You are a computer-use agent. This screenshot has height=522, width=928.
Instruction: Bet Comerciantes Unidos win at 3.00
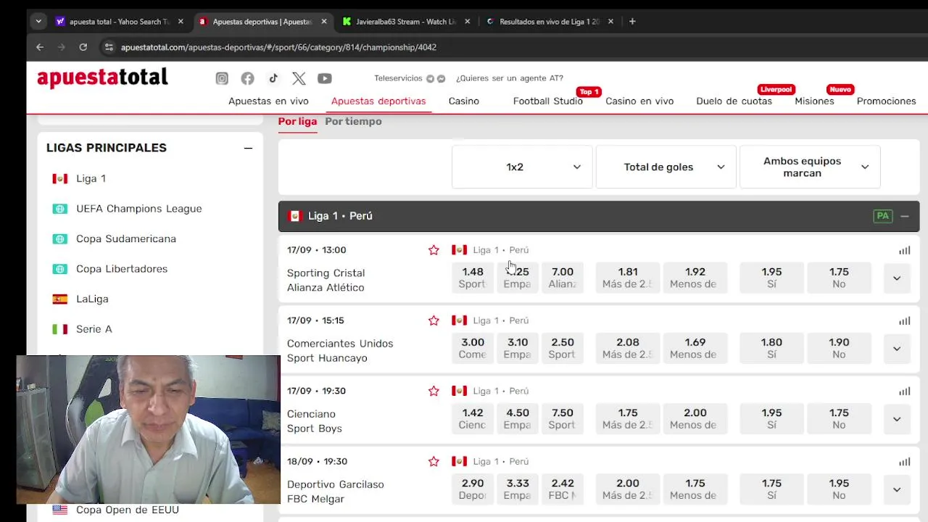(x=472, y=348)
